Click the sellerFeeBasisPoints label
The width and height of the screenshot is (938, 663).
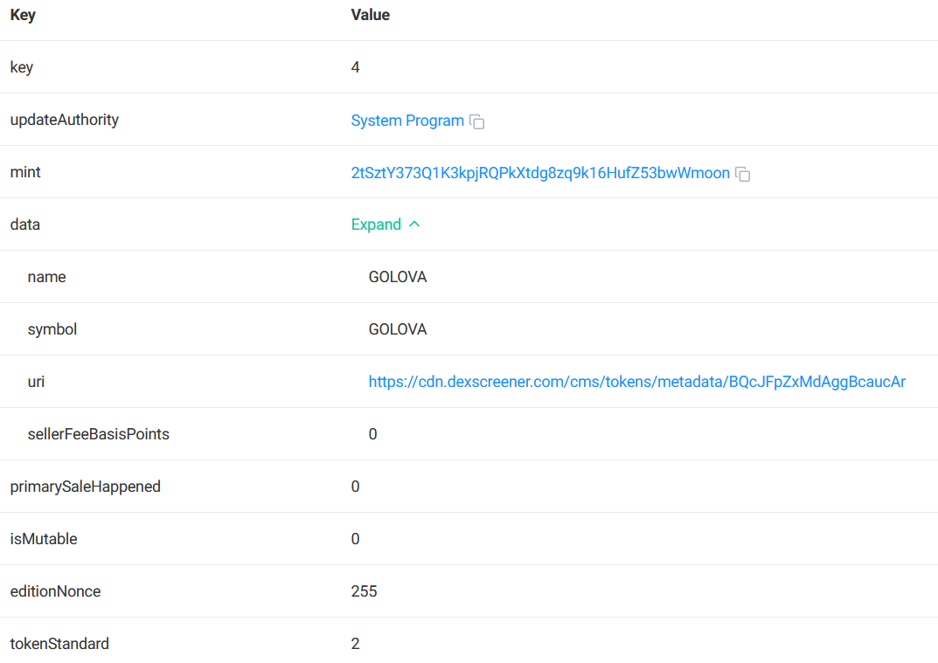[x=99, y=434]
